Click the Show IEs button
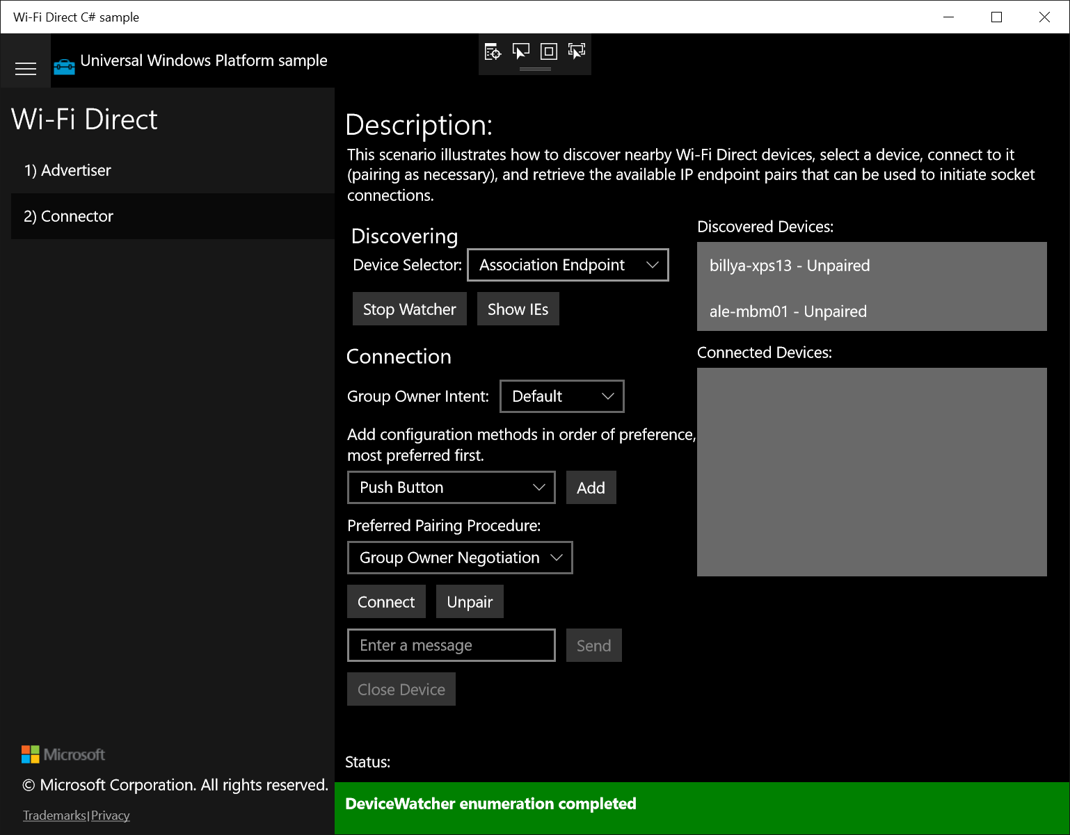Viewport: 1070px width, 835px height. (518, 309)
